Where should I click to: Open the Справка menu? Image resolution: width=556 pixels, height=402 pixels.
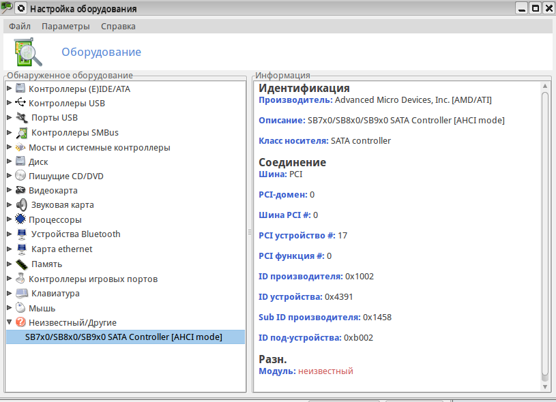pyautogui.click(x=118, y=27)
